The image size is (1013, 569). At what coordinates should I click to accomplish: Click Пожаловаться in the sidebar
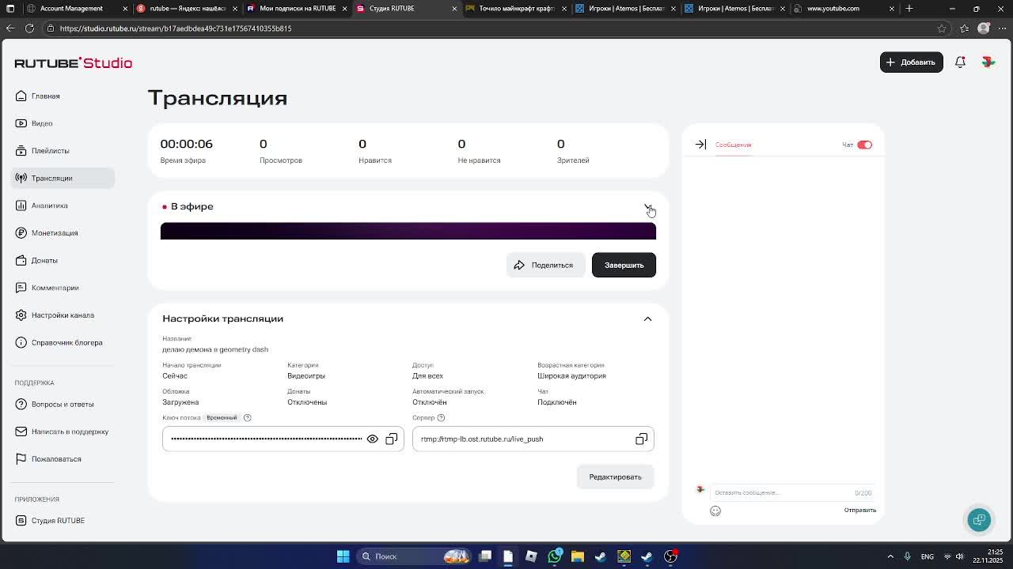pos(63,458)
